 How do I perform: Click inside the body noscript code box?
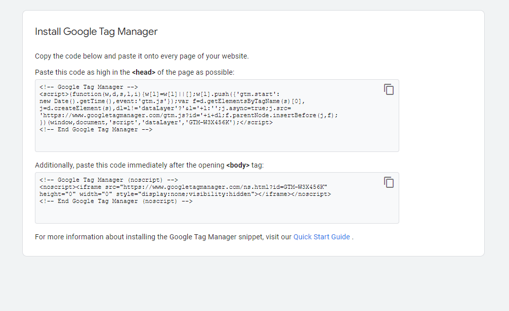pyautogui.click(x=217, y=198)
